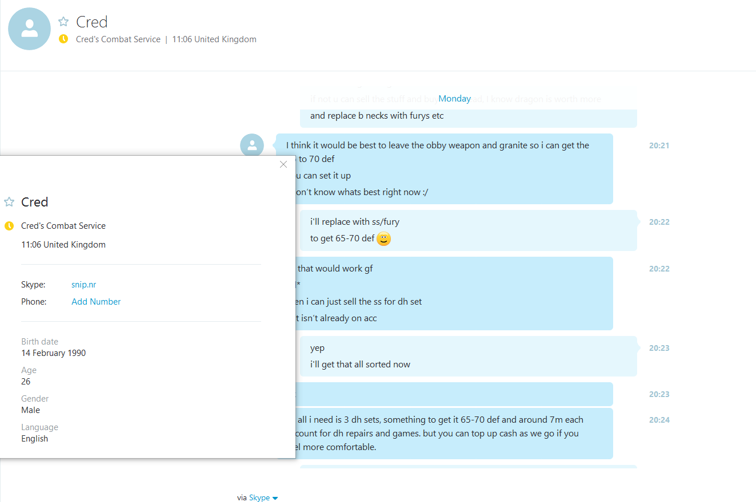Click the message 'and replace b necks with furys'
Screen dimensions: 756x502
coord(377,115)
